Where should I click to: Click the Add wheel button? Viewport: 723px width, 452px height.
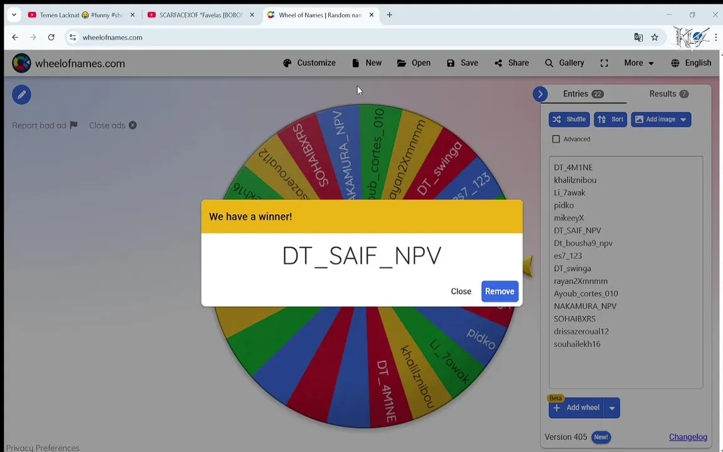coord(576,407)
